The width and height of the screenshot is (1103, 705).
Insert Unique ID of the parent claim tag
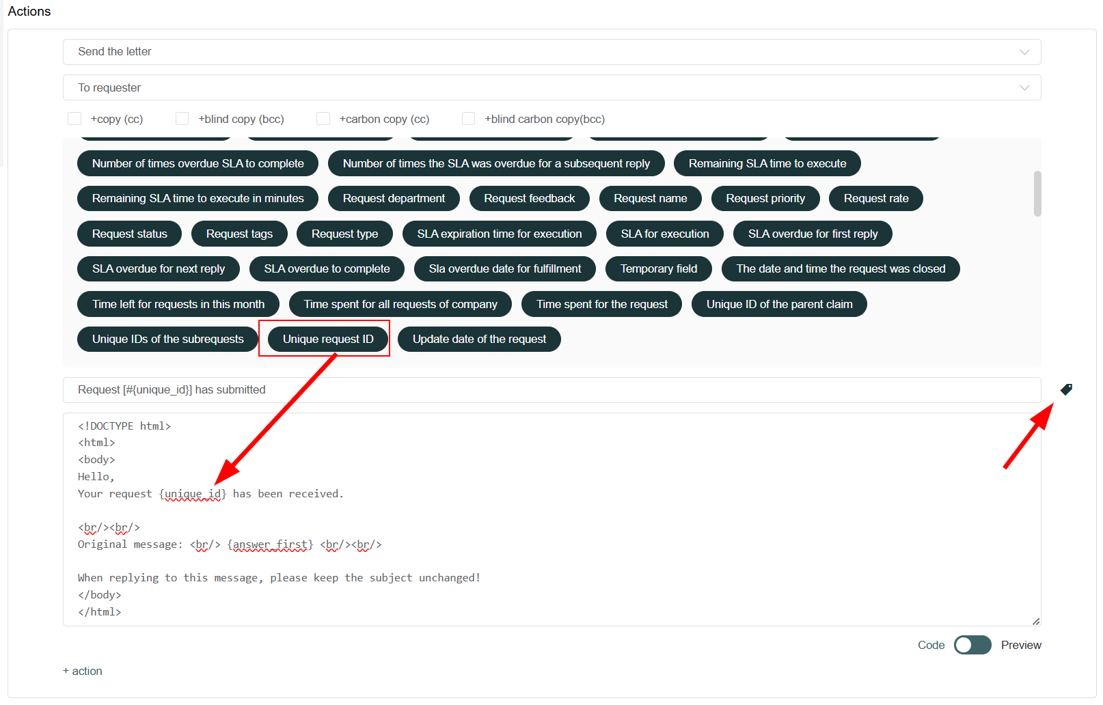pos(779,304)
